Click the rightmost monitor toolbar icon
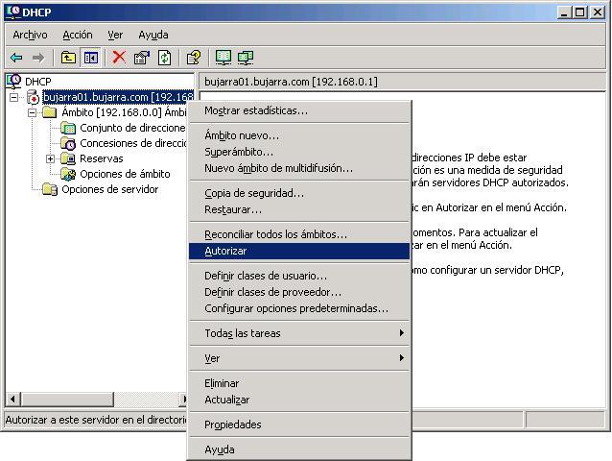This screenshot has height=461, width=612. click(x=246, y=58)
